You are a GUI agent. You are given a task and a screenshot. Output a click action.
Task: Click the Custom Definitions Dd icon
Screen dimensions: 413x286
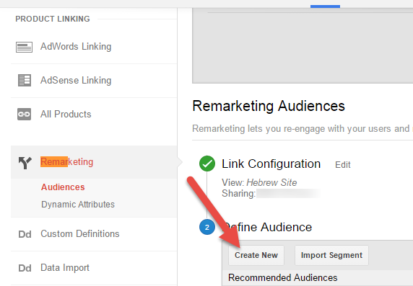[25, 234]
